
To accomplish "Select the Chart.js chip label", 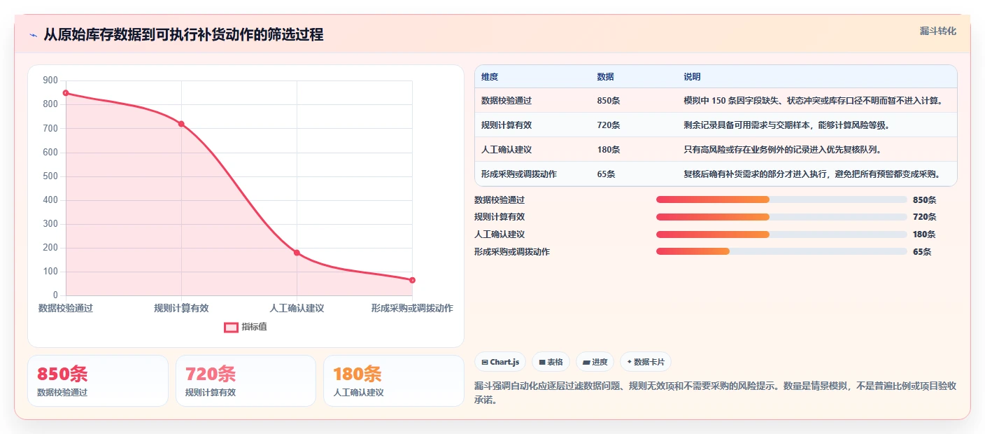I will [504, 362].
